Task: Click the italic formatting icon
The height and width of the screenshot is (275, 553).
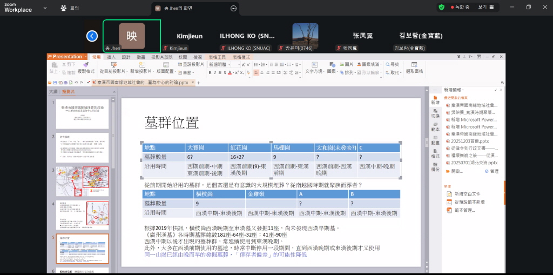Action: [215, 72]
